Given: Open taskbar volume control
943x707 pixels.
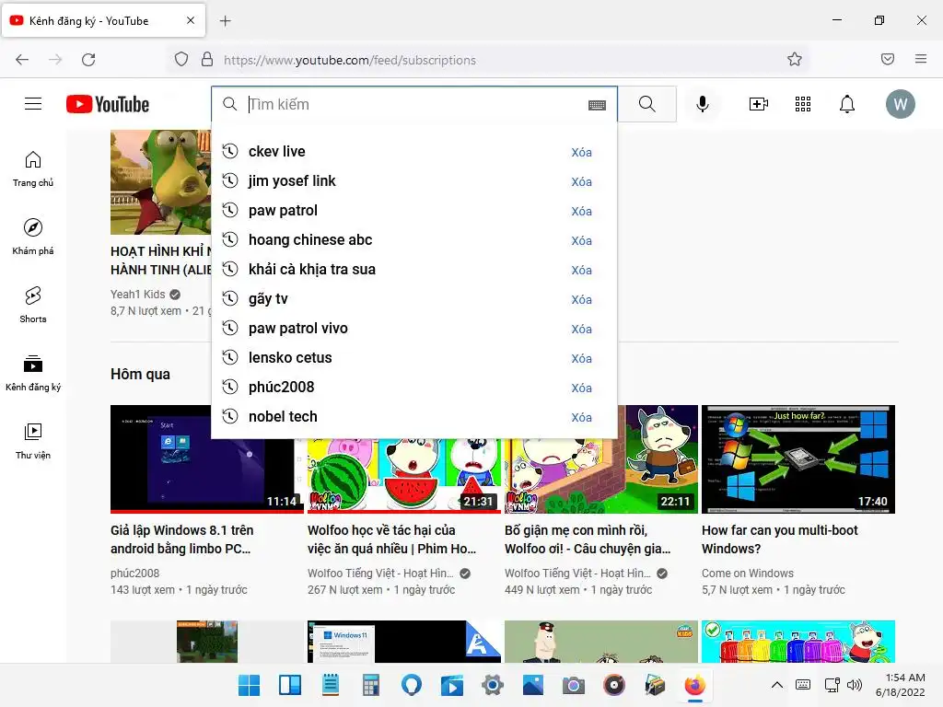Looking at the screenshot, I should (854, 685).
